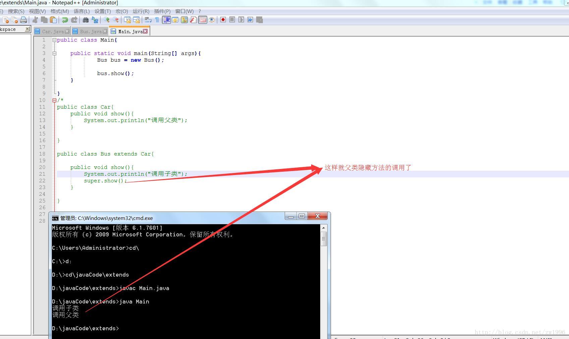Toggle the Function List icon
The image size is (569, 339).
point(193,20)
